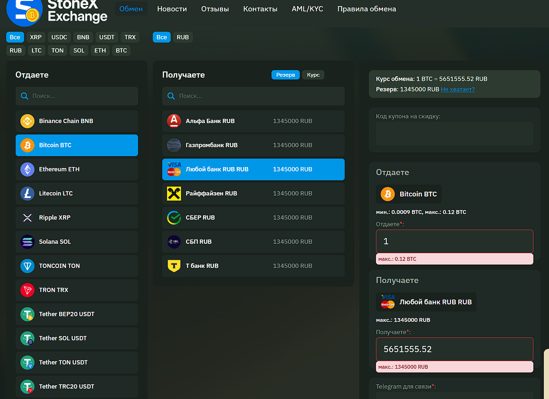This screenshot has height=399, width=549.
Task: Filter give currencies by LTC
Action: tap(36, 51)
